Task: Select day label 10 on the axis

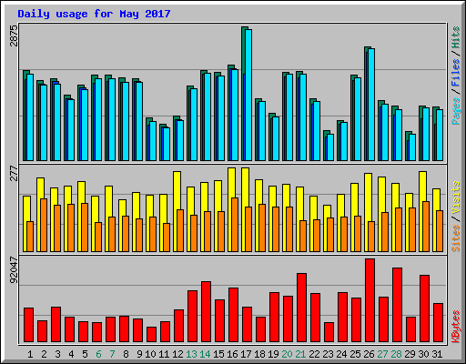Action: 150,354
